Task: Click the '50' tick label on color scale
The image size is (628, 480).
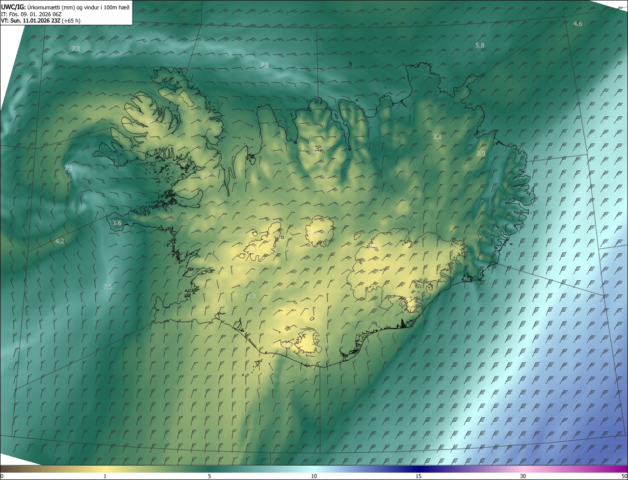Action: [x=624, y=476]
